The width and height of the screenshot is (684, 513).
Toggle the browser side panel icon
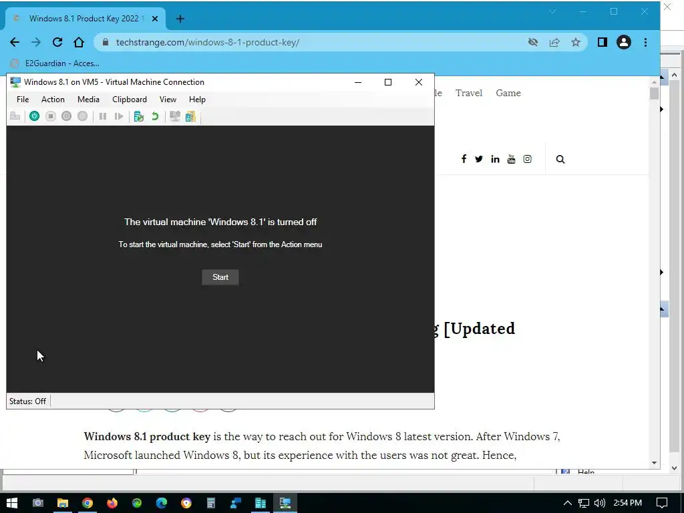pos(603,42)
